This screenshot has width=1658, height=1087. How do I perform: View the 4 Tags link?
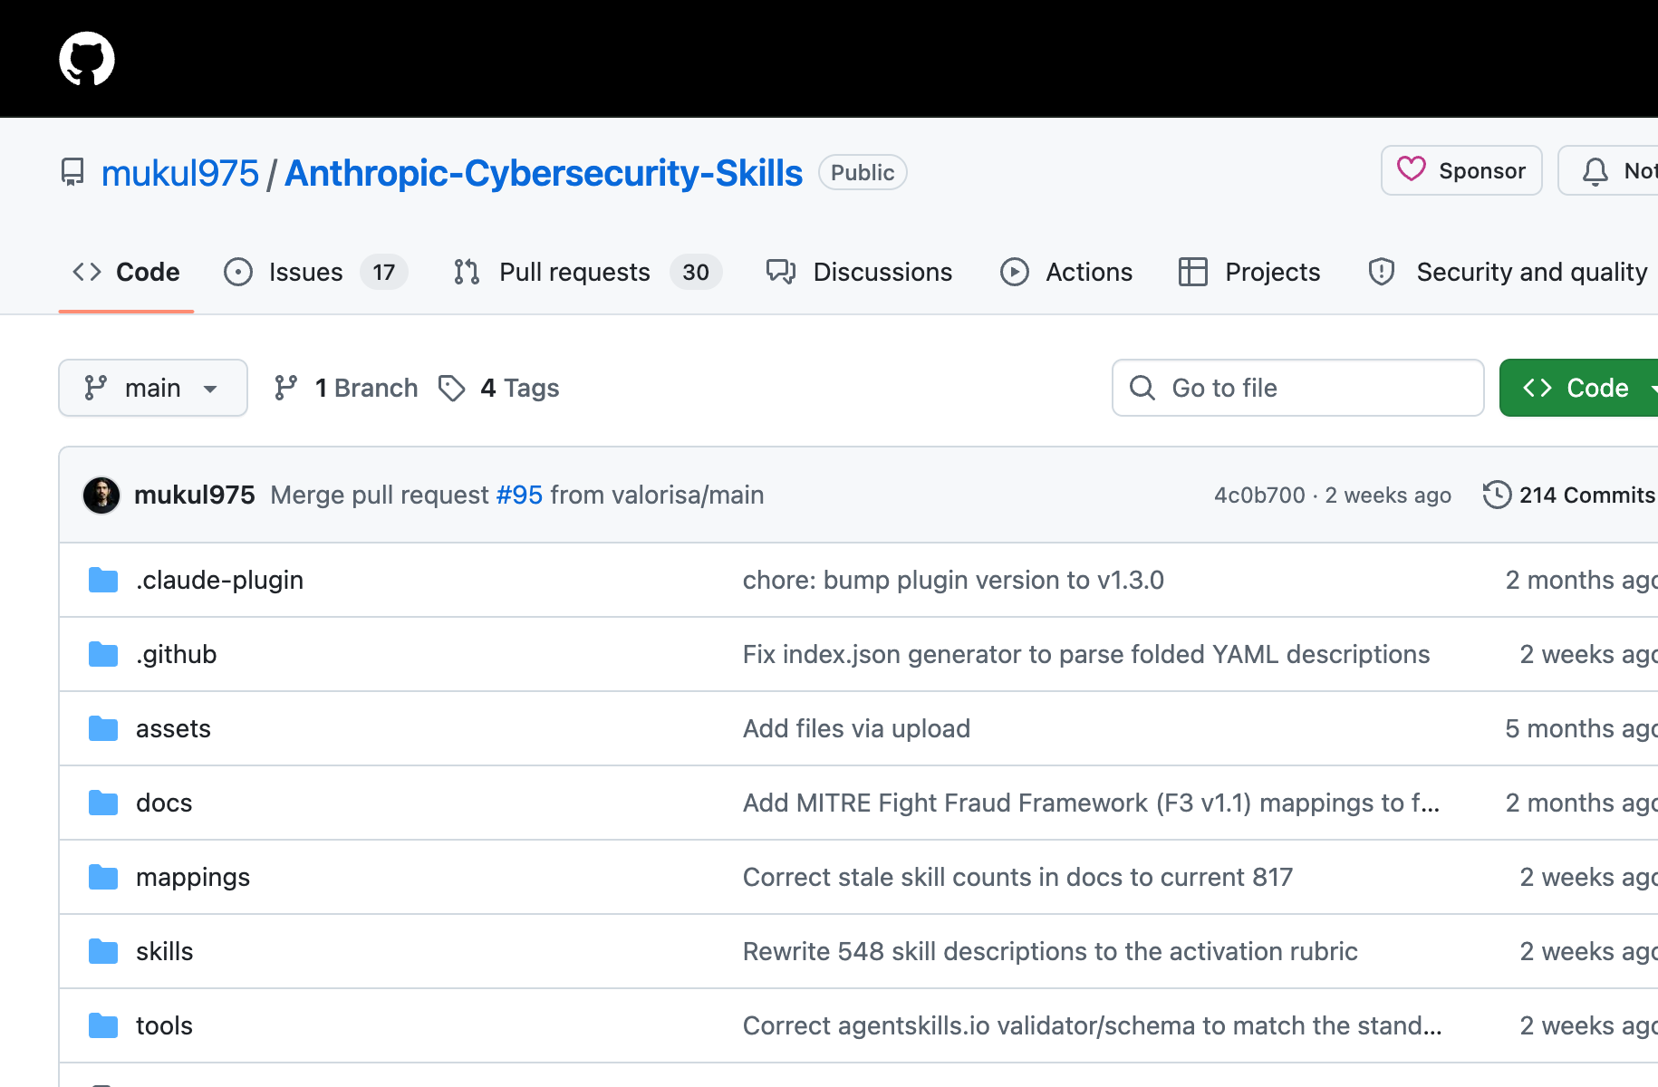pos(499,388)
